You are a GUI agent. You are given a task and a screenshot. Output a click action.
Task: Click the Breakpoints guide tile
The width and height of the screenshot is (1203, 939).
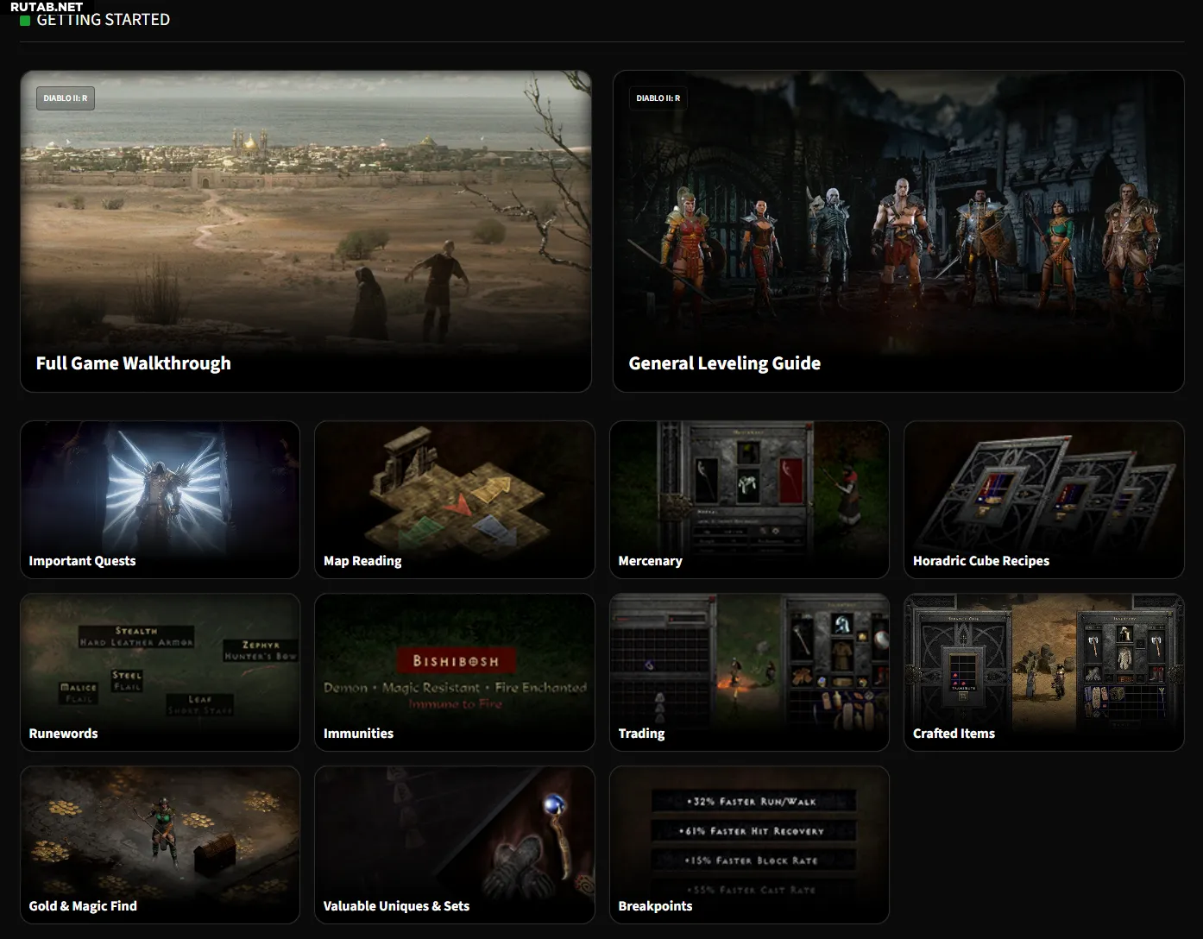tap(748, 843)
